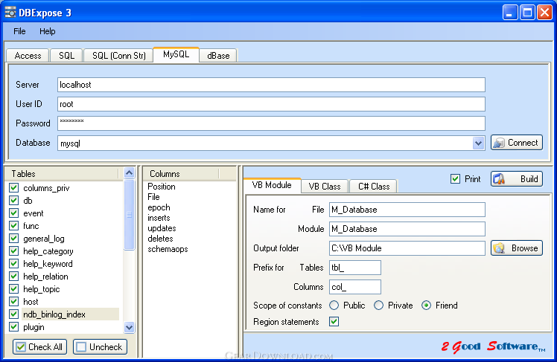Uncheck the help_topic table checkbox
Image resolution: width=557 pixels, height=362 pixels.
pyautogui.click(x=14, y=289)
